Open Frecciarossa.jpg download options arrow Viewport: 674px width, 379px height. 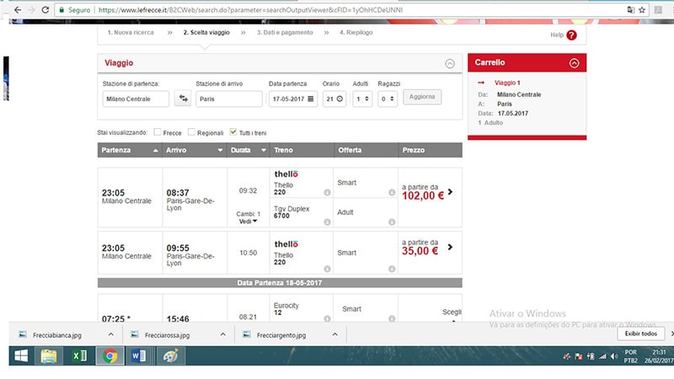(x=222, y=334)
